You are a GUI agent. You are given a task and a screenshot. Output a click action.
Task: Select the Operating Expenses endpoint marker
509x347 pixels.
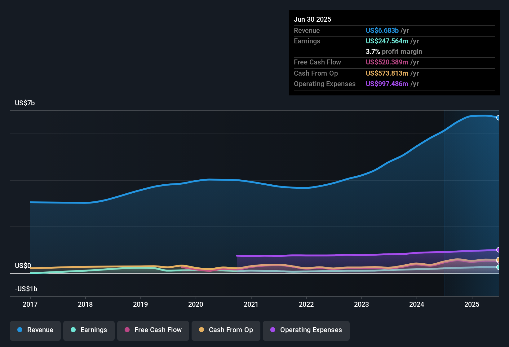499,249
